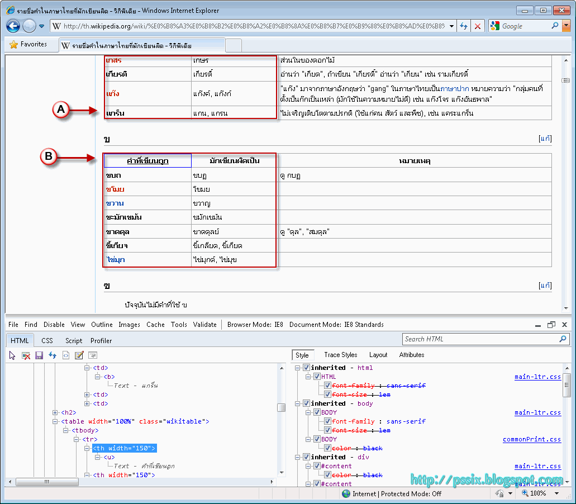Viewport: 576px width, 504px height.
Task: Expand the first td element node
Action: tap(87, 394)
